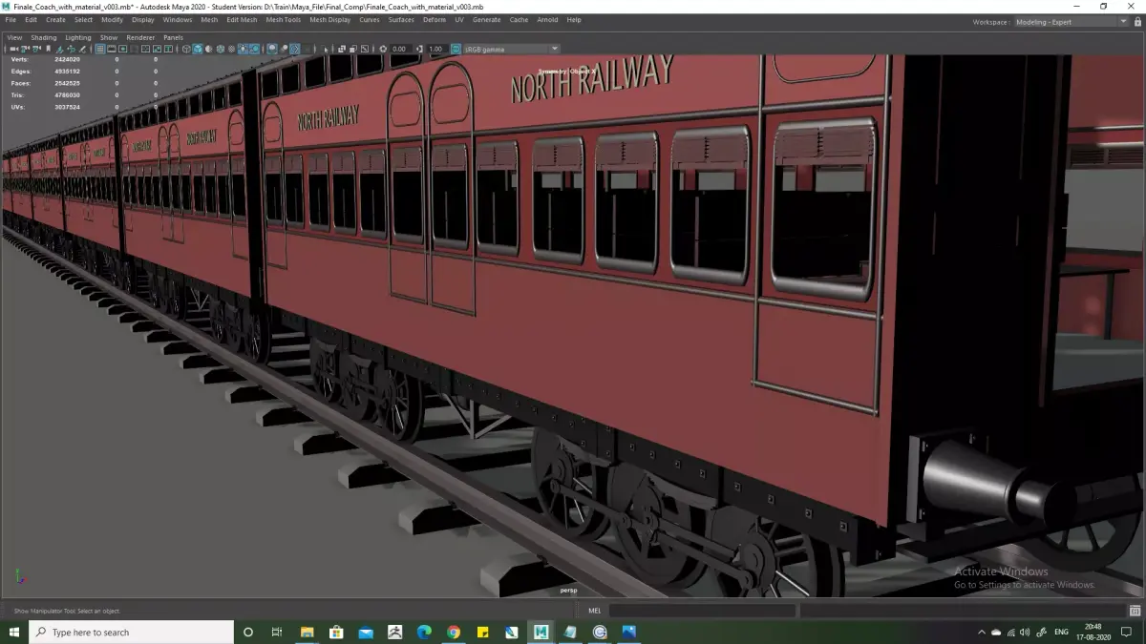
Task: Open File Explorer from taskbar
Action: [307, 632]
